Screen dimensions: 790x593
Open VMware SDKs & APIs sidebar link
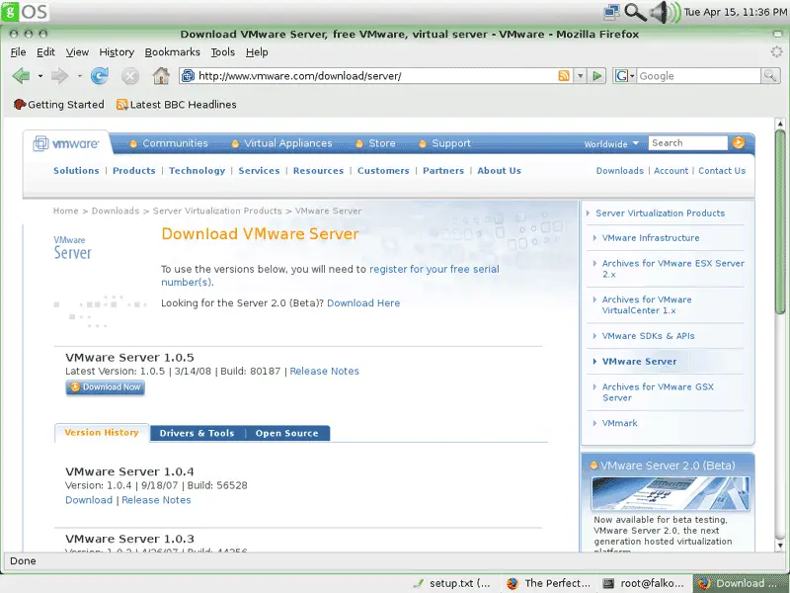point(648,336)
